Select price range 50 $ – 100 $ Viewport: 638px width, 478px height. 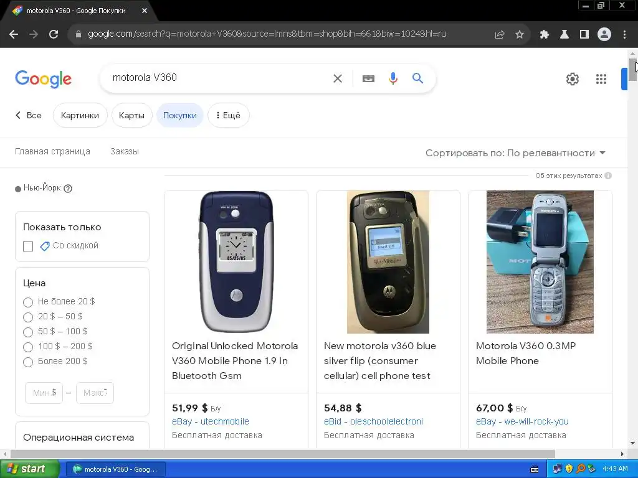click(27, 332)
